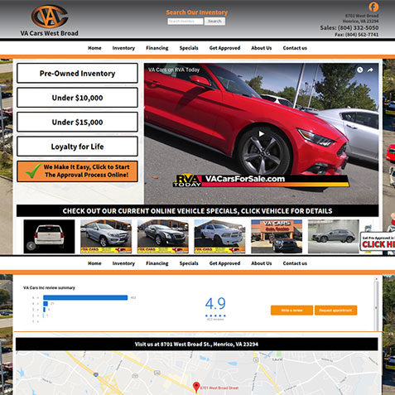Image resolution: width=395 pixels, height=395 pixels.
Task: Click the current online vehicle specials heading
Action: [197, 211]
